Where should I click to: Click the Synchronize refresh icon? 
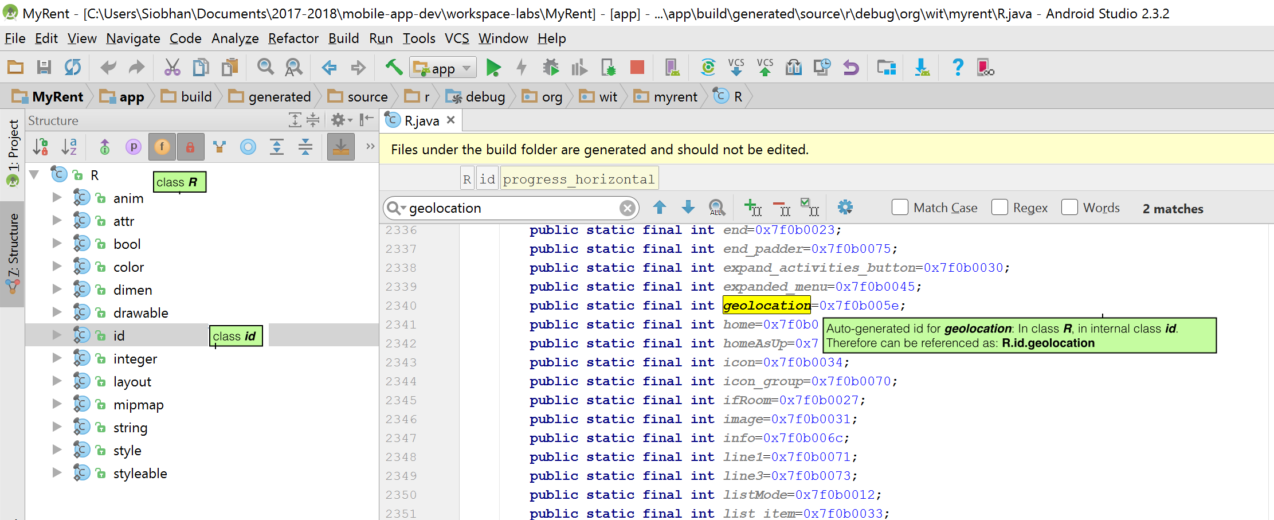tap(73, 68)
